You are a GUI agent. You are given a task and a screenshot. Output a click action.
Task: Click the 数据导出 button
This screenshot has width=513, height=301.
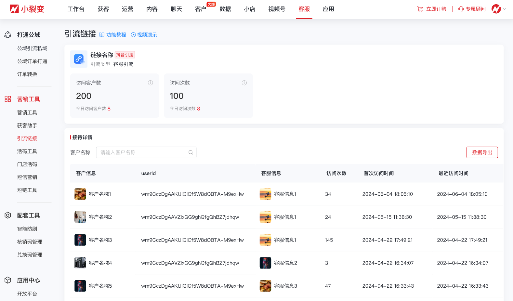point(482,152)
